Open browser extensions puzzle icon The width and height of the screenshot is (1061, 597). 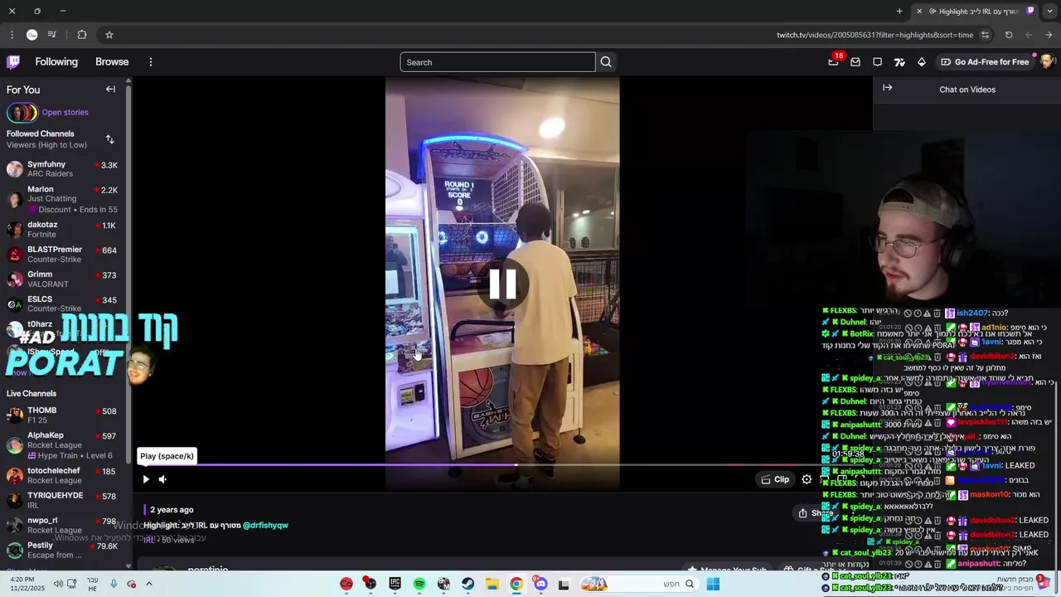pos(81,35)
